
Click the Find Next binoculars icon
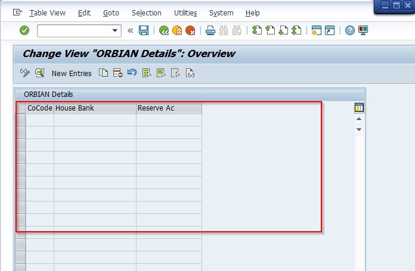coord(237,30)
